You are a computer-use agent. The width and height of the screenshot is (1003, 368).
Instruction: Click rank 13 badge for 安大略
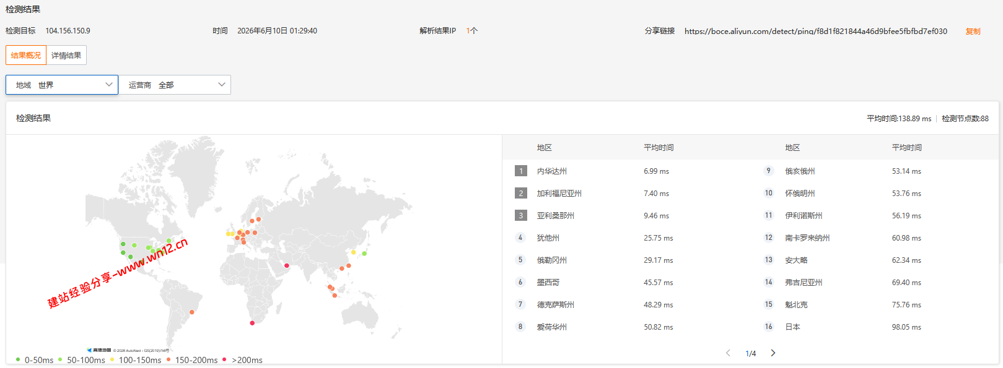click(x=768, y=260)
